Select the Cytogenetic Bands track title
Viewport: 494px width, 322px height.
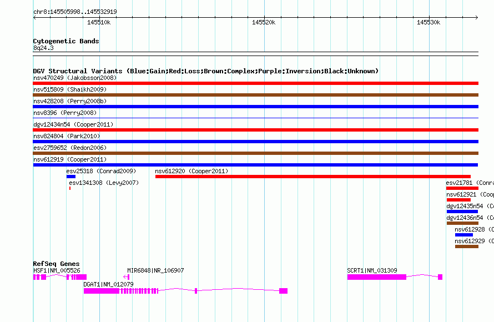[x=66, y=41]
